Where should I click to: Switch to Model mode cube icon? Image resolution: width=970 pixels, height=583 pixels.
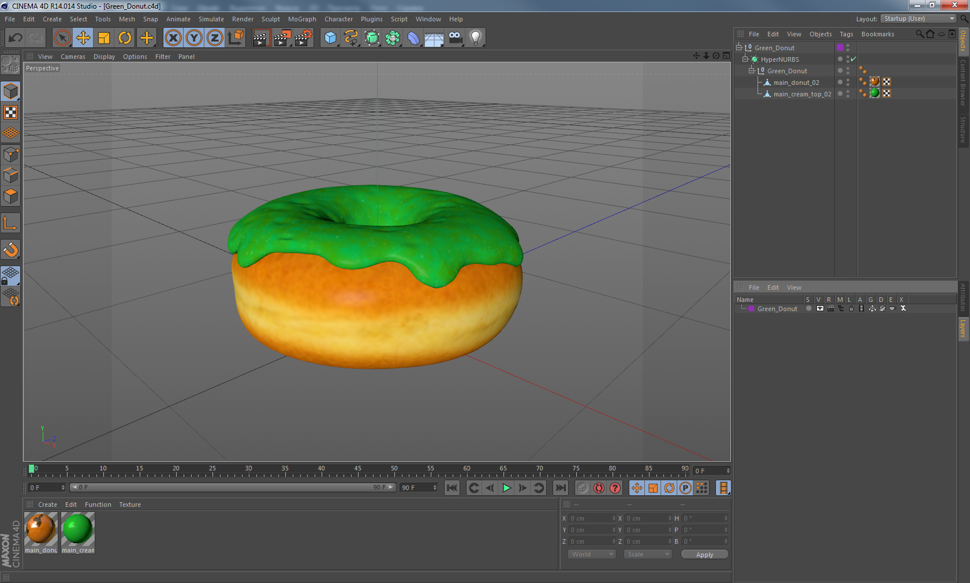pyautogui.click(x=11, y=91)
